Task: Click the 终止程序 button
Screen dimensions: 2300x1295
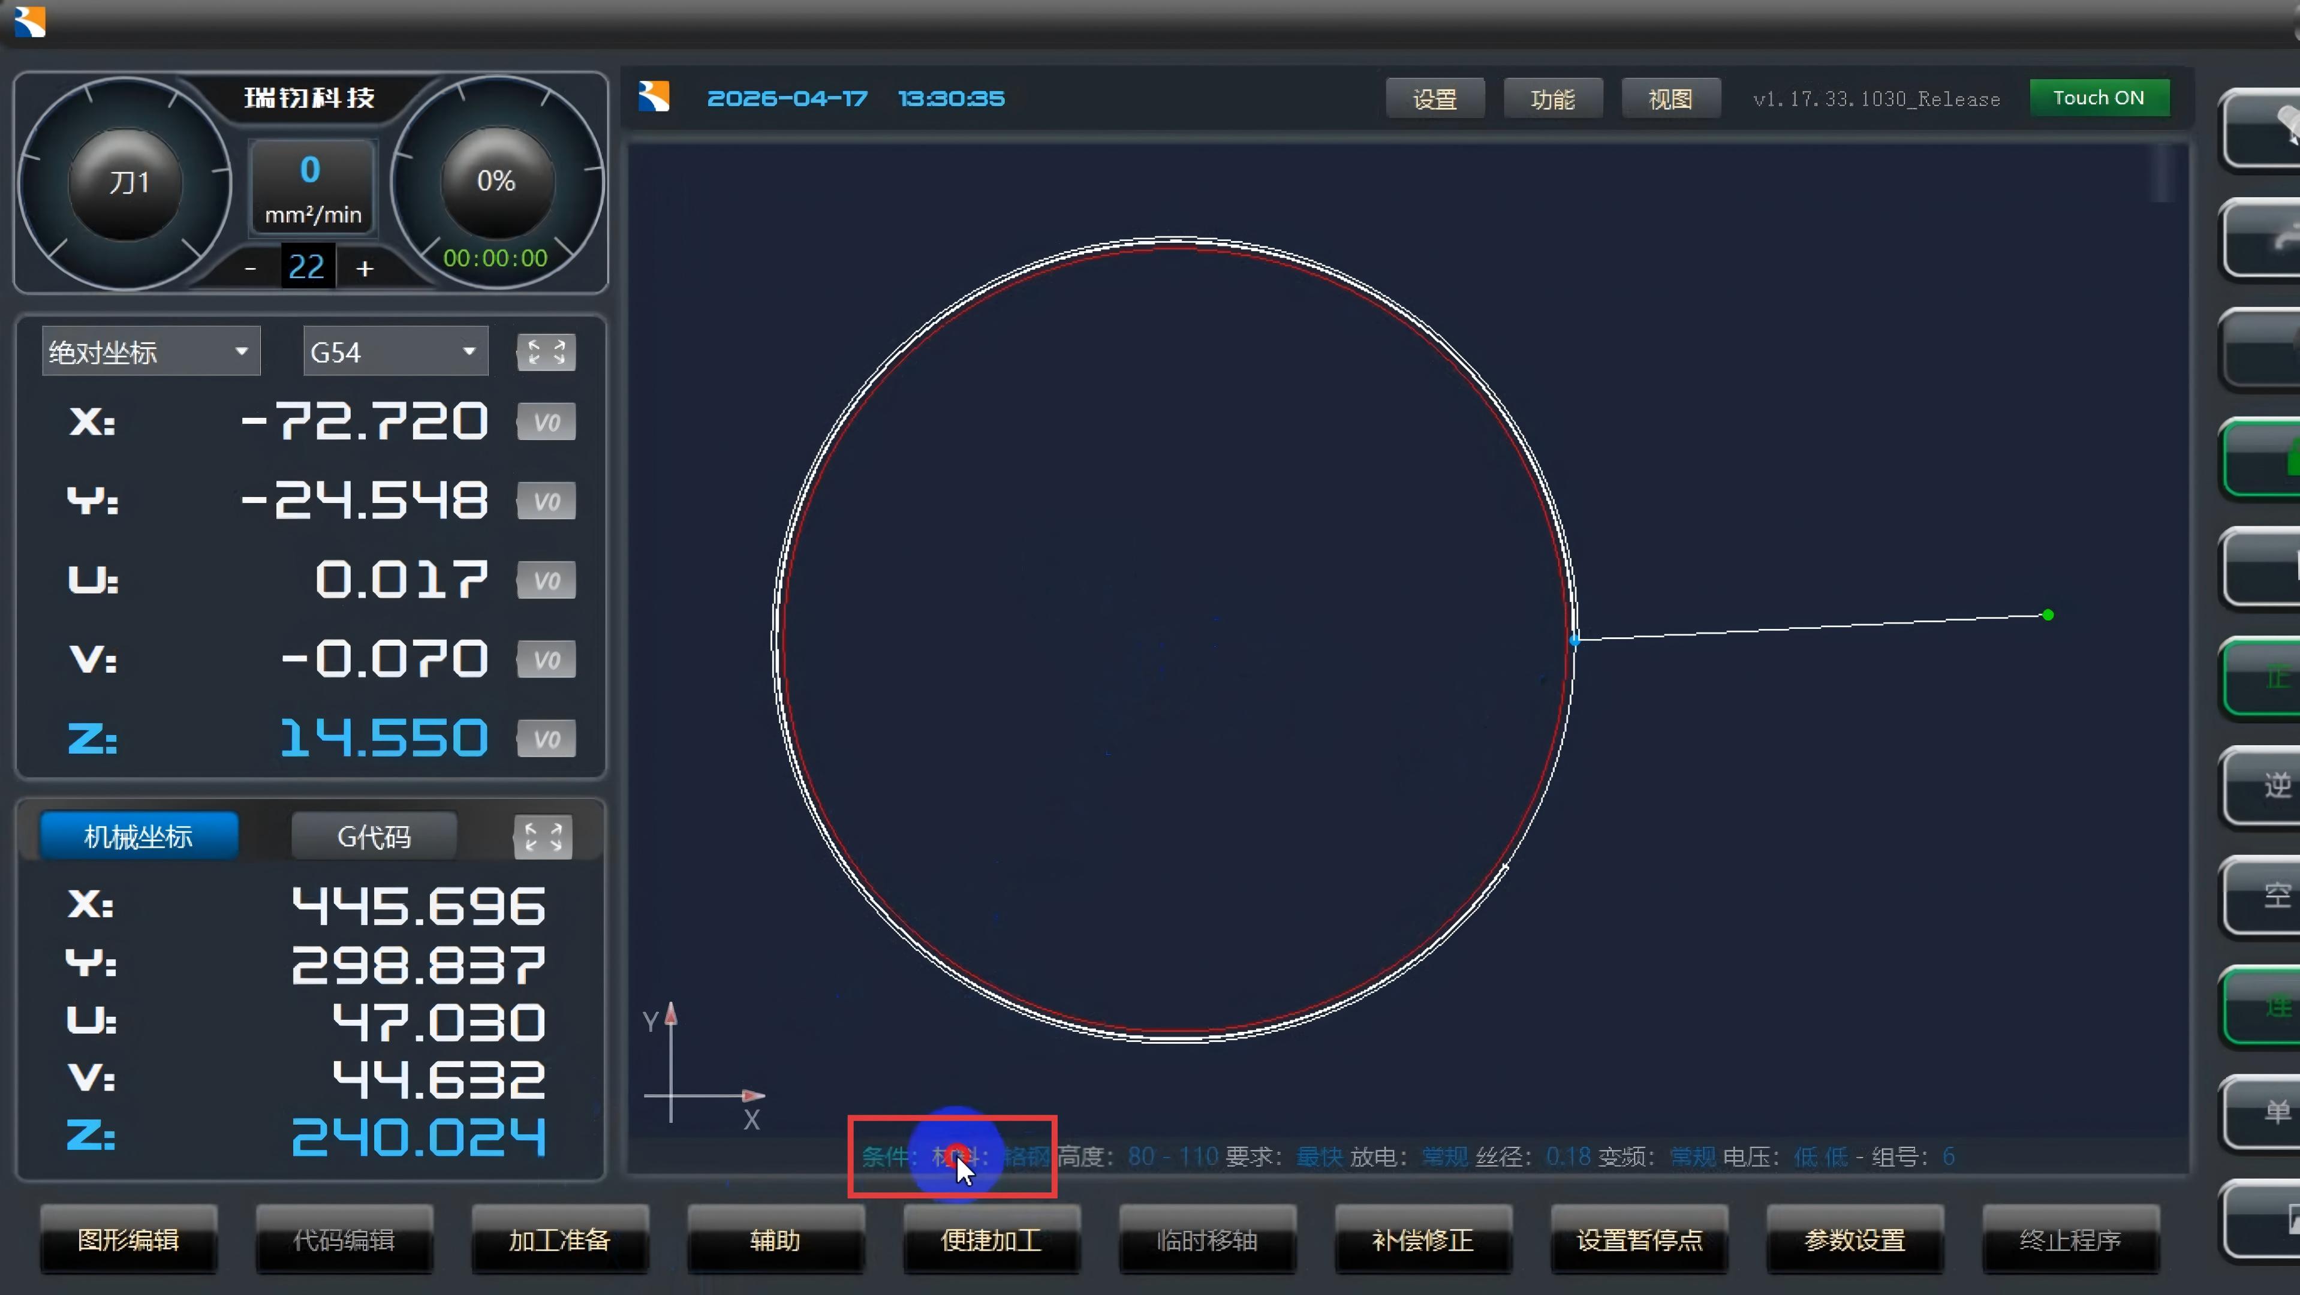Action: [2070, 1240]
